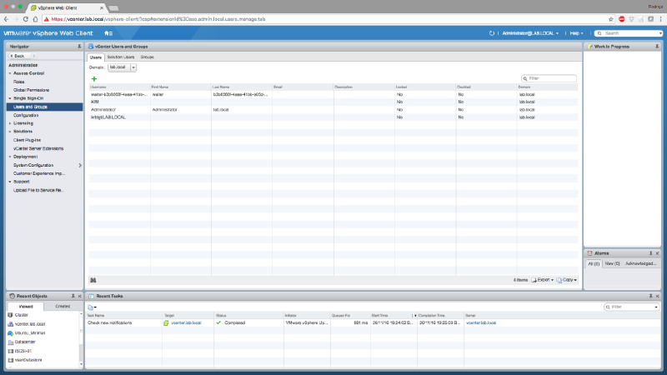Open the Created tab in Recent Objects

point(63,306)
